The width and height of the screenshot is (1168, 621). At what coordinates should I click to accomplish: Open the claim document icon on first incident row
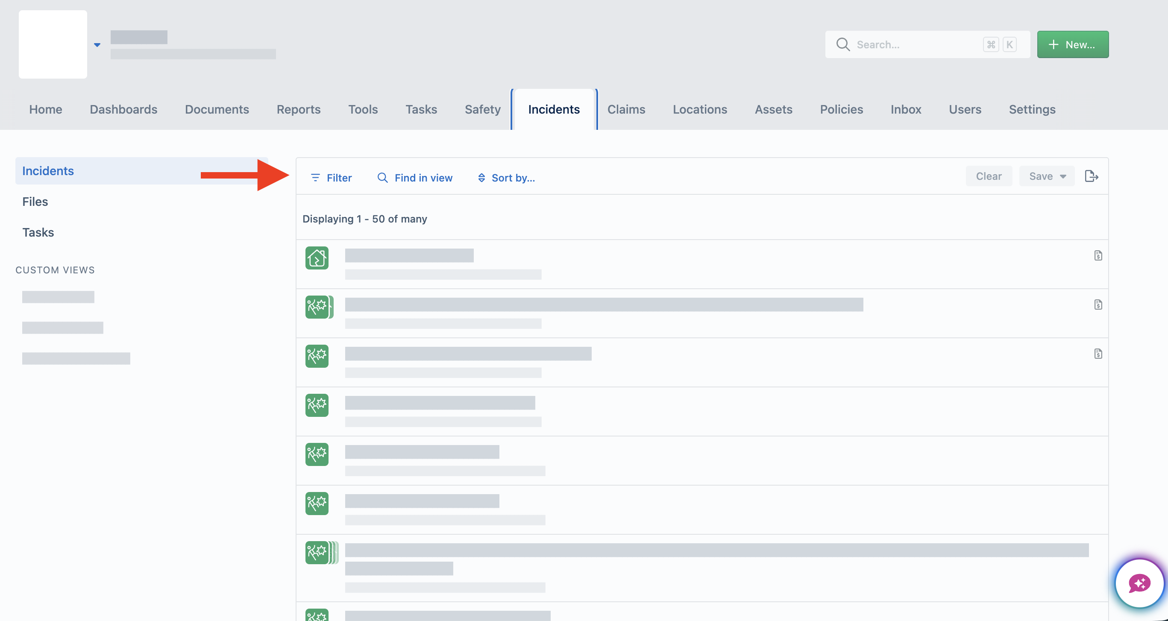pyautogui.click(x=1098, y=256)
